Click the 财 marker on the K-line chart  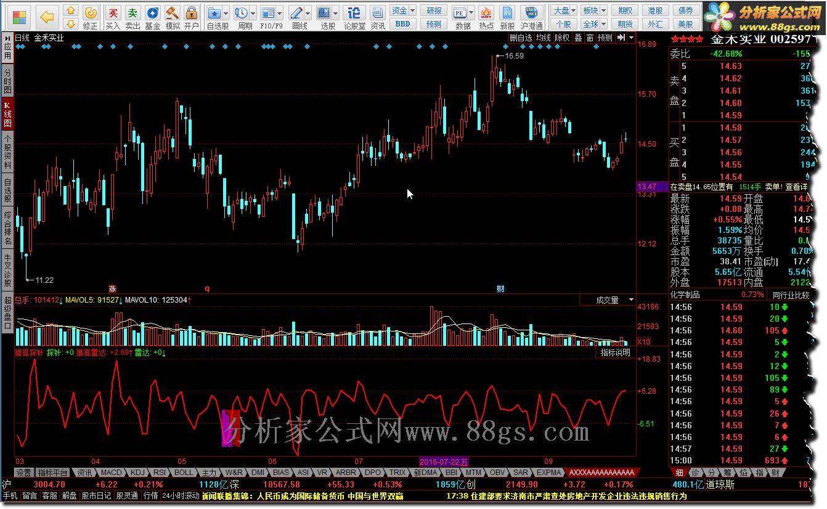pyautogui.click(x=500, y=288)
